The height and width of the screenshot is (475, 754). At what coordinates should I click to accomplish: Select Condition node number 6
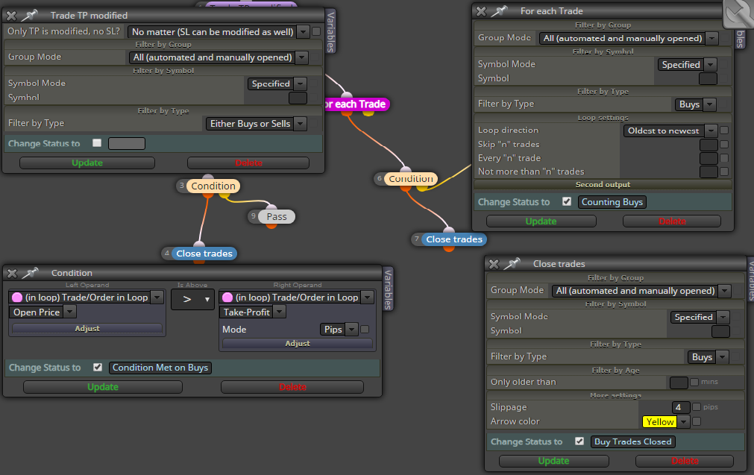(411, 179)
